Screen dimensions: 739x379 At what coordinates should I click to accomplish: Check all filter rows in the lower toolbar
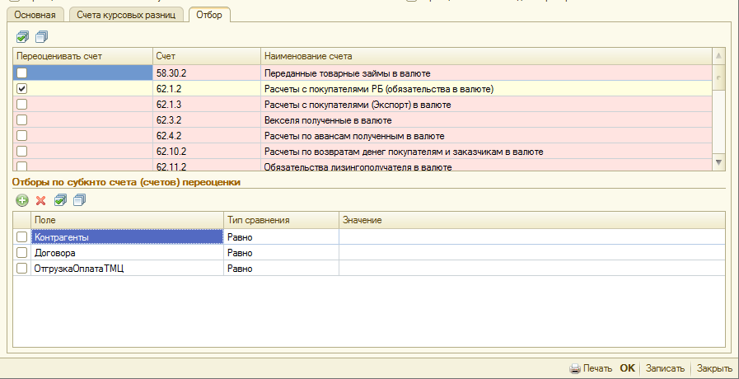[x=60, y=200]
